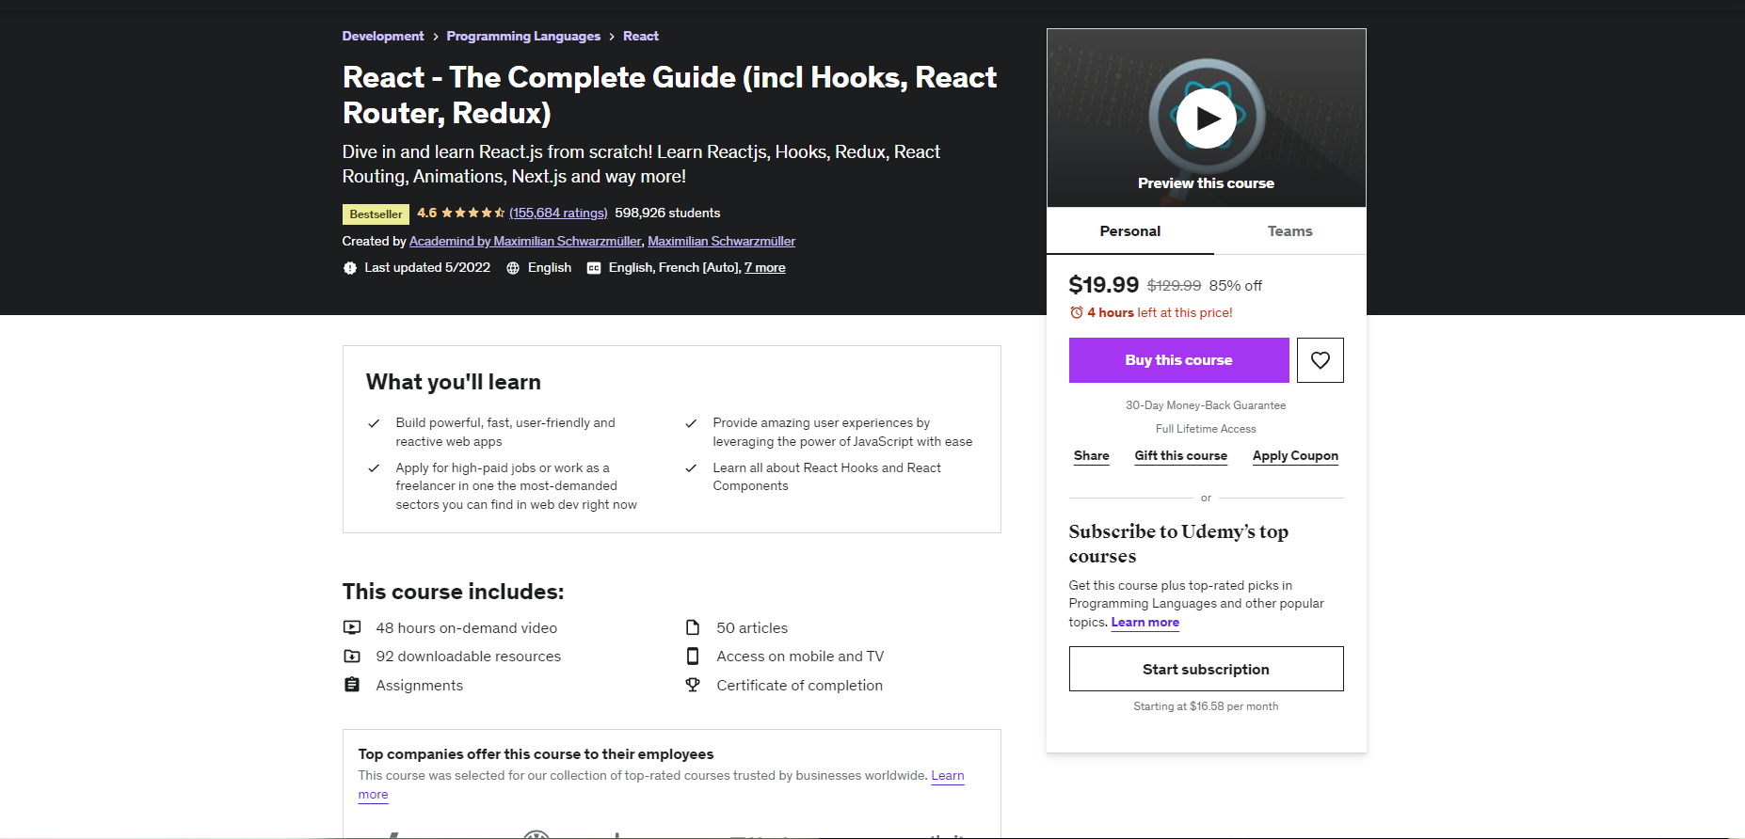
Task: Click the globe language icon
Action: pos(513,268)
